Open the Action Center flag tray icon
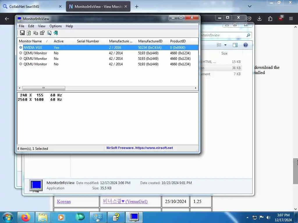Viewport: 298px width, 223px height. point(262,217)
